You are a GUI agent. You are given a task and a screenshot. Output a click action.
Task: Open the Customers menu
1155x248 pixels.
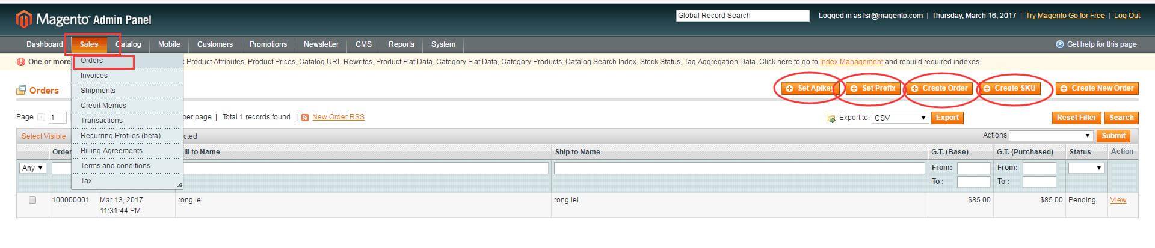point(215,44)
